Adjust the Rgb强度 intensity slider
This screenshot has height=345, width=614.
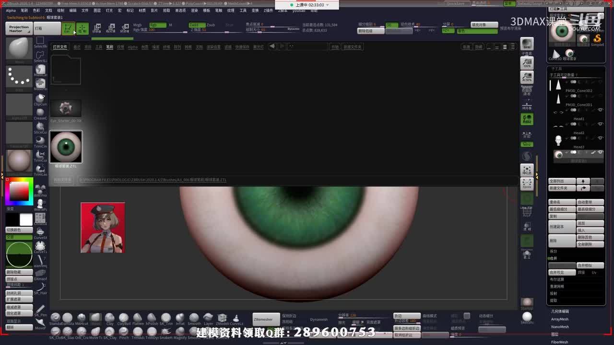[160, 30]
